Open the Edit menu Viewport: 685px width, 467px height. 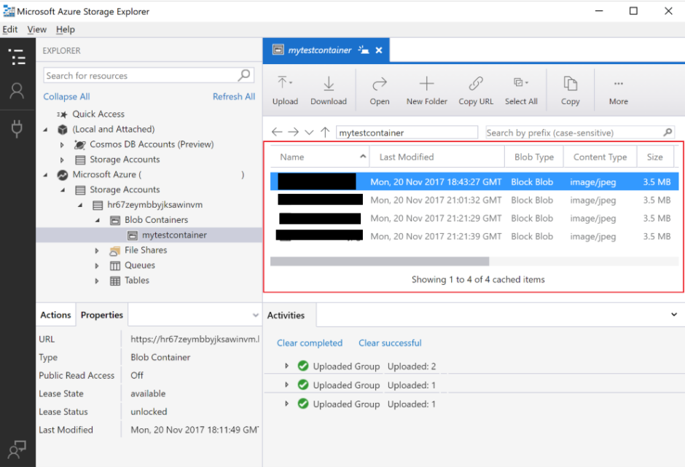(x=9, y=29)
